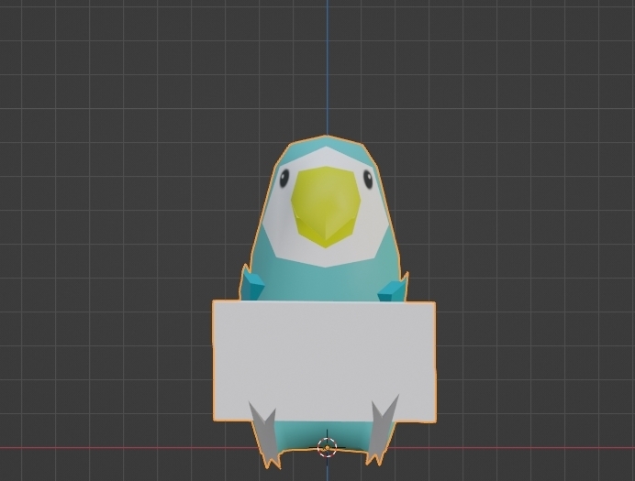Click the gray foot on the right
The image size is (635, 481).
(x=383, y=430)
